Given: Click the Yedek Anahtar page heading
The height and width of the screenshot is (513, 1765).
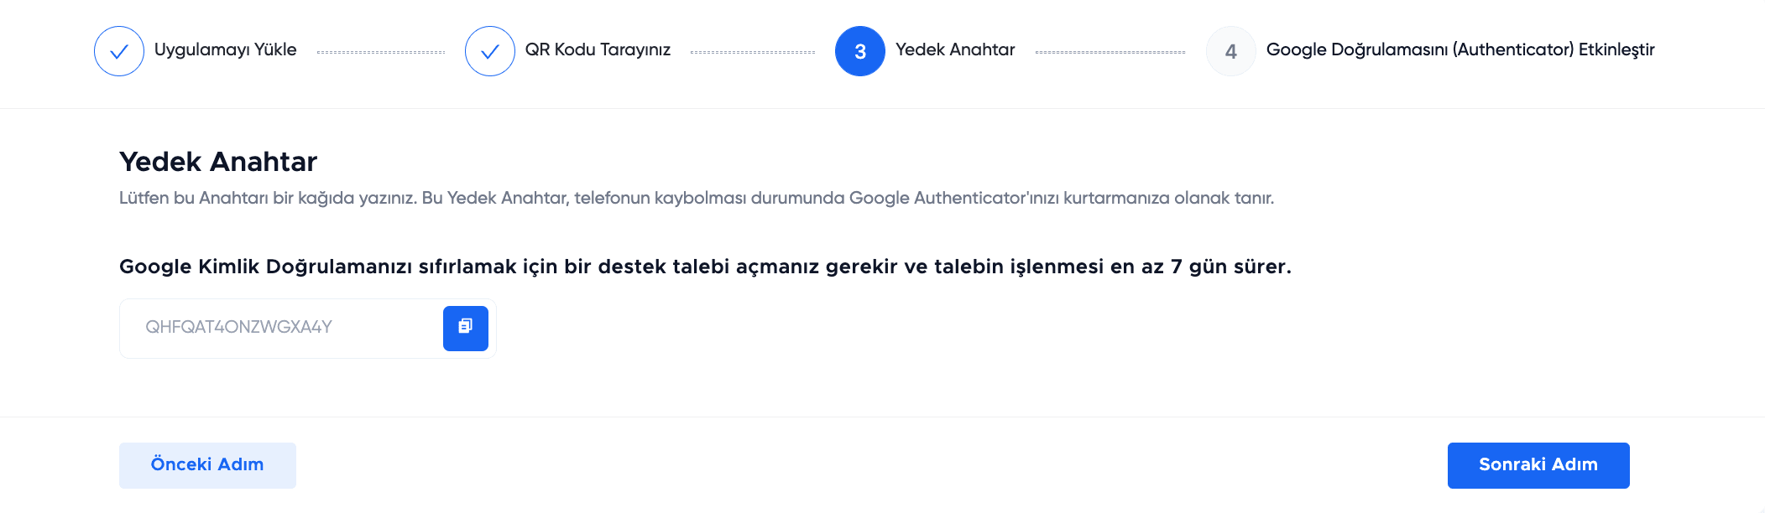Looking at the screenshot, I should (x=218, y=162).
